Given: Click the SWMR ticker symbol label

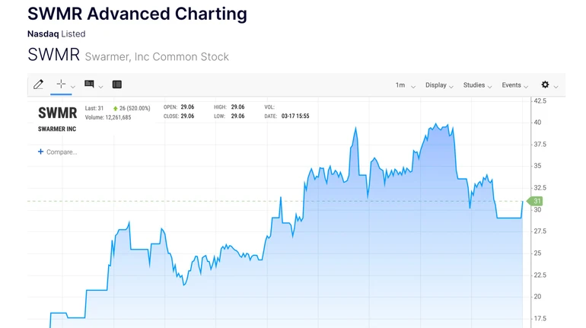Looking at the screenshot, I should pos(58,113).
